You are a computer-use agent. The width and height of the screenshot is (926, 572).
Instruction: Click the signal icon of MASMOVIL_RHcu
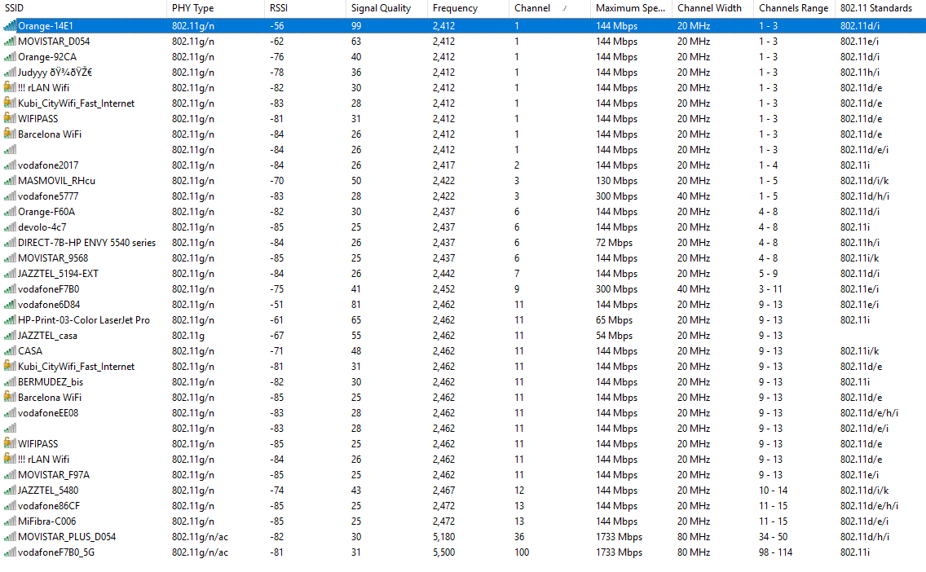click(10, 181)
